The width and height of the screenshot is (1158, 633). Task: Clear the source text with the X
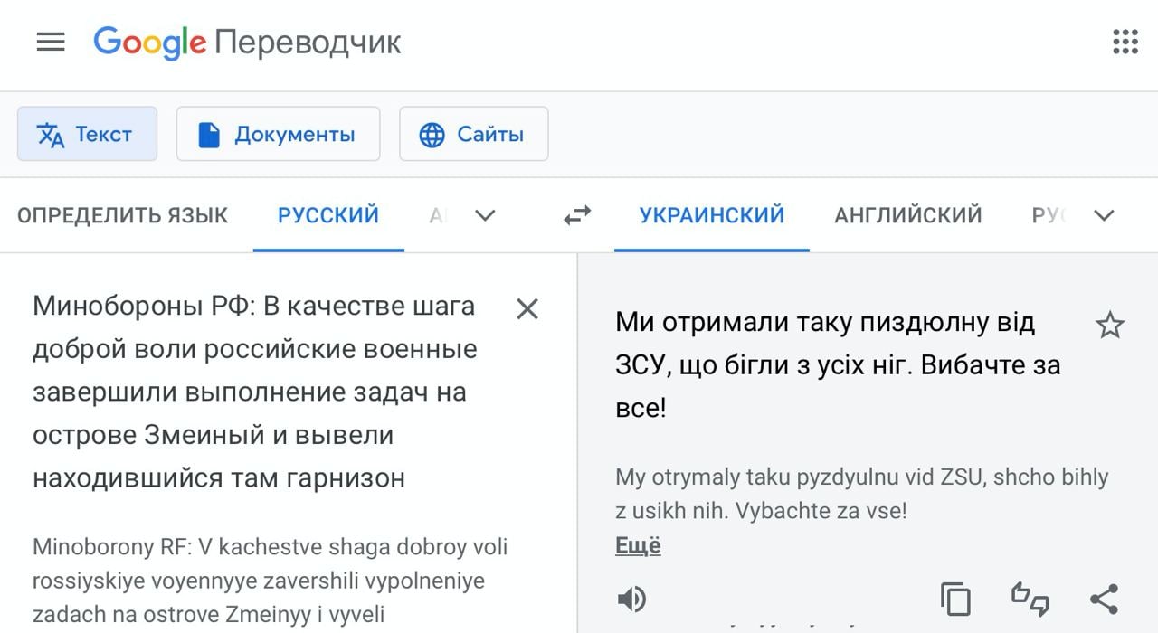coord(527,309)
